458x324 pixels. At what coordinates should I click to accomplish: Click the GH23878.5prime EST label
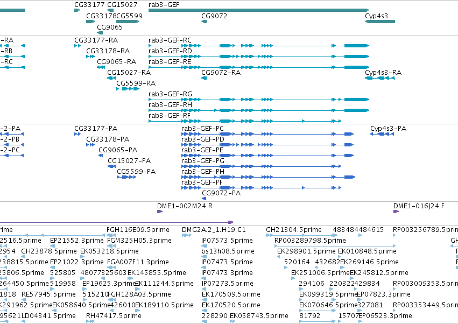49,251
